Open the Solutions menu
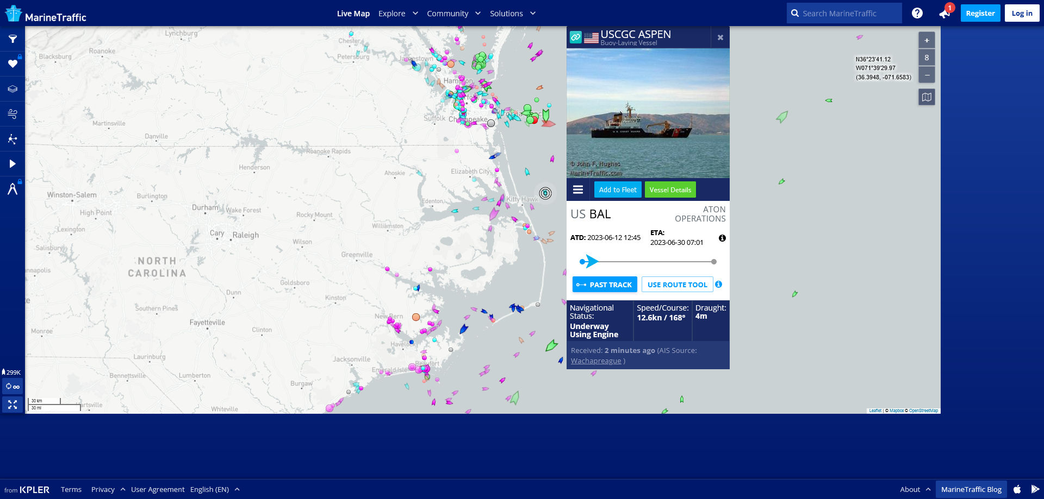Viewport: 1044px width, 499px height. click(506, 14)
